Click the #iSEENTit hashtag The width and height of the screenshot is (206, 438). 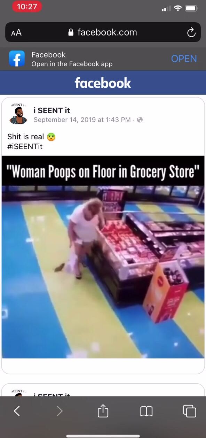click(x=25, y=146)
